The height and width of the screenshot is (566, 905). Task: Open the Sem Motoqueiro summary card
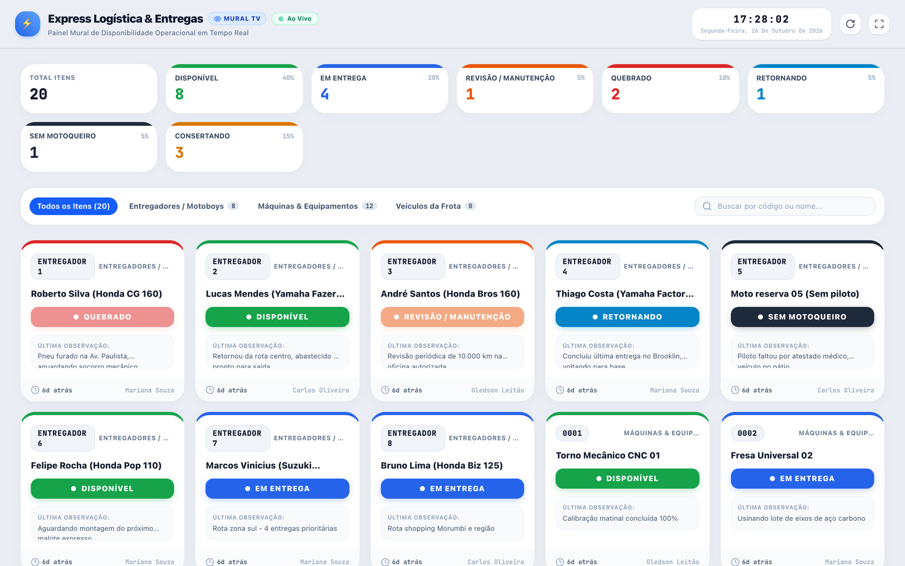click(89, 147)
